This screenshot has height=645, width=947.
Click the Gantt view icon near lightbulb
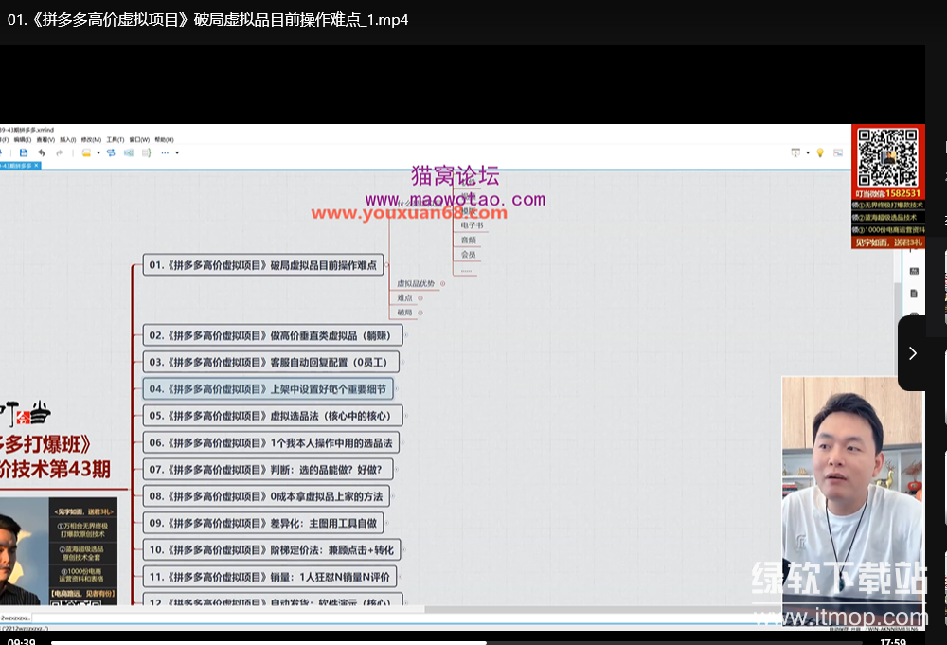click(838, 152)
